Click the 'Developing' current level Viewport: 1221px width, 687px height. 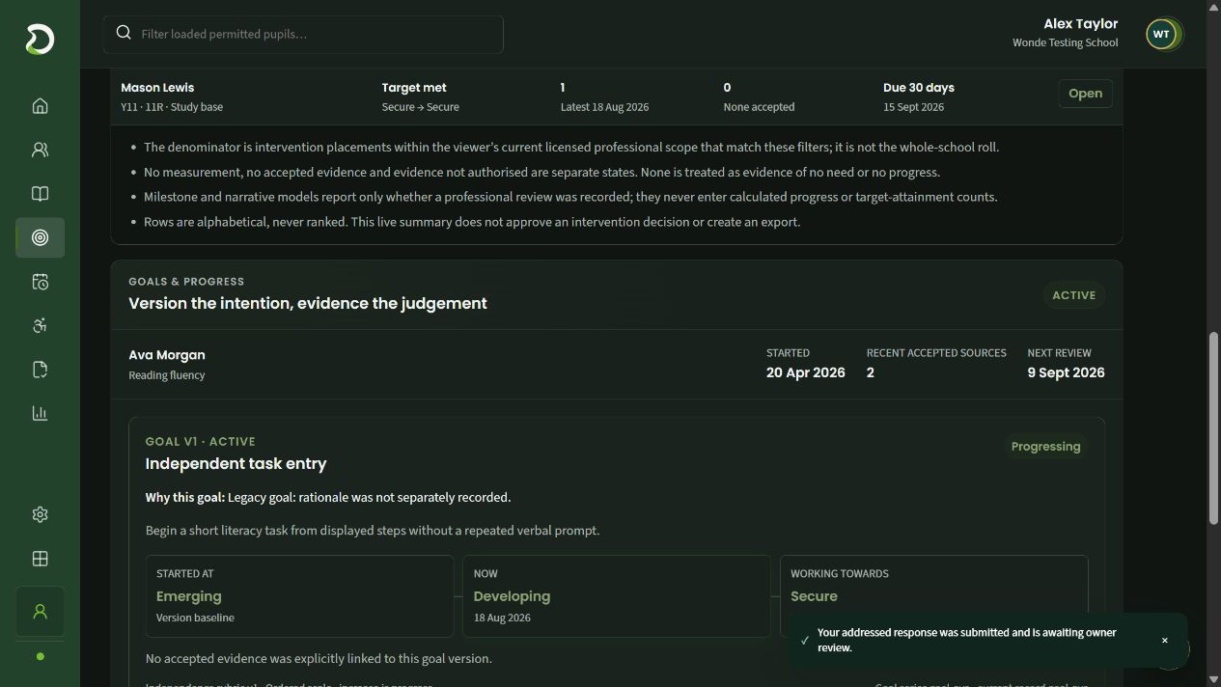(x=512, y=596)
